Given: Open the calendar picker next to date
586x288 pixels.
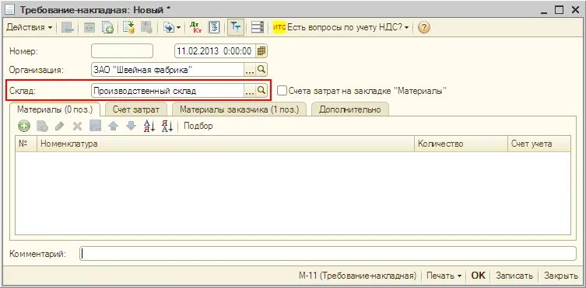Looking at the screenshot, I should coord(261,51).
